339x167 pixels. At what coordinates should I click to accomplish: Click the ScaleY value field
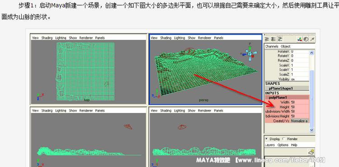[x=300, y=70]
